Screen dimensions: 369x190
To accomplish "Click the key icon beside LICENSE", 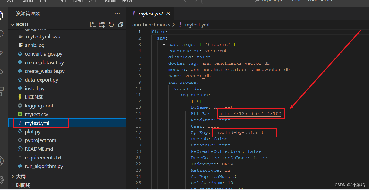I will coord(20,97).
